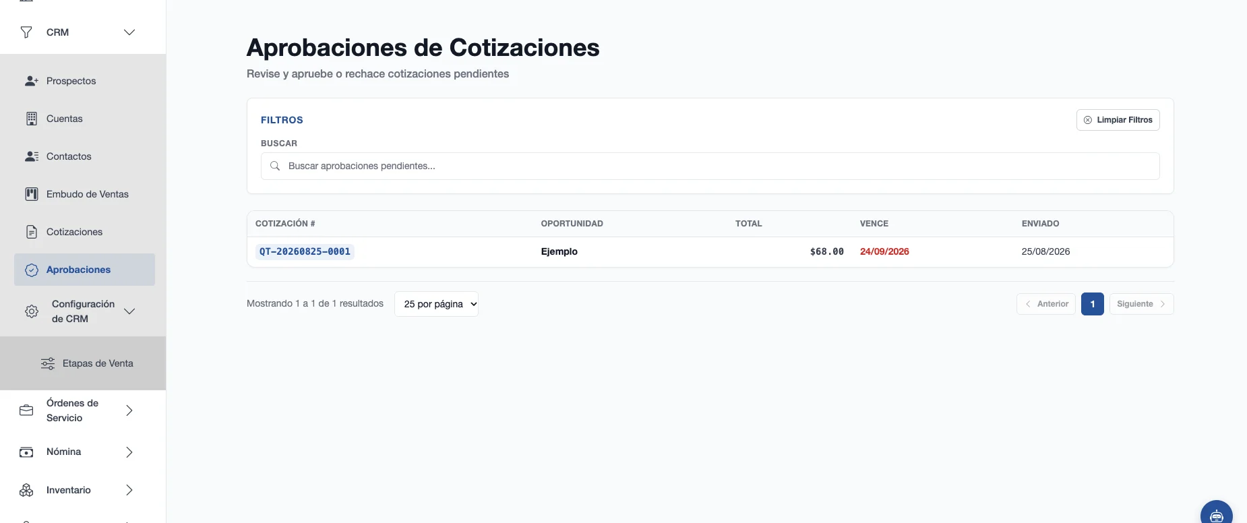This screenshot has height=523, width=1247.
Task: Click the Embudo de Ventas board icon
Action: pyautogui.click(x=32, y=194)
